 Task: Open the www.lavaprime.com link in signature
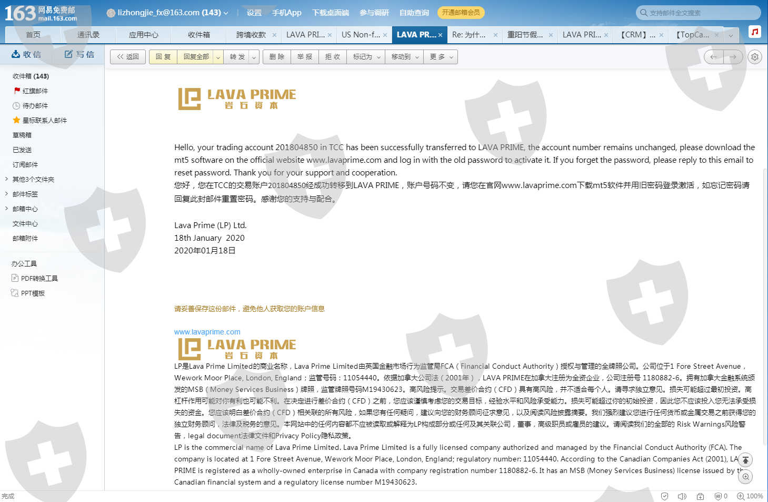point(207,332)
